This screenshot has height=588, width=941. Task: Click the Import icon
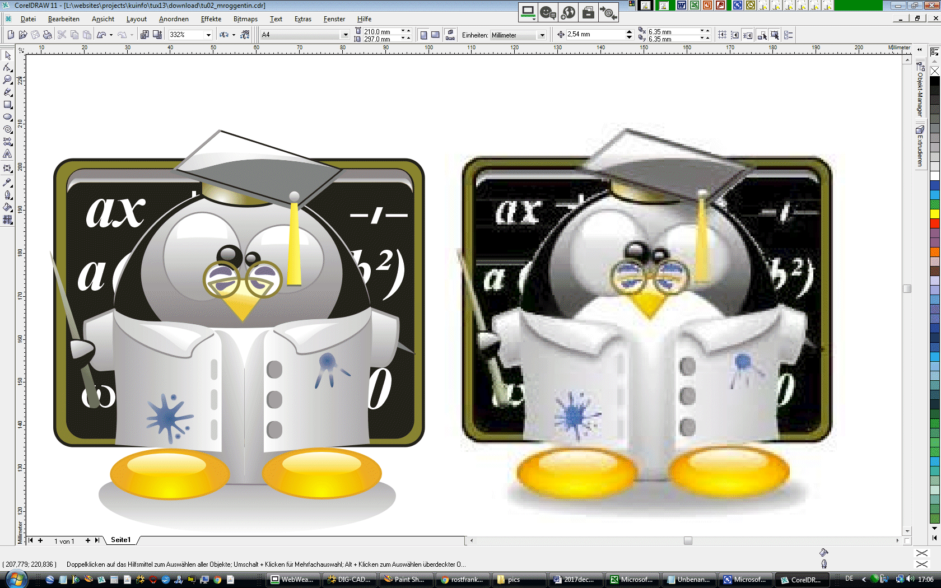(x=145, y=35)
